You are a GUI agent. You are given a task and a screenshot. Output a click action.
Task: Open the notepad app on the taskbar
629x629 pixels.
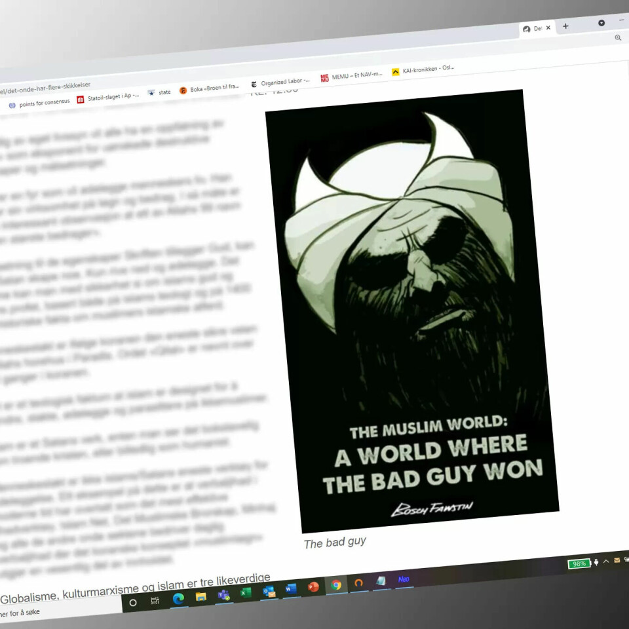[381, 581]
